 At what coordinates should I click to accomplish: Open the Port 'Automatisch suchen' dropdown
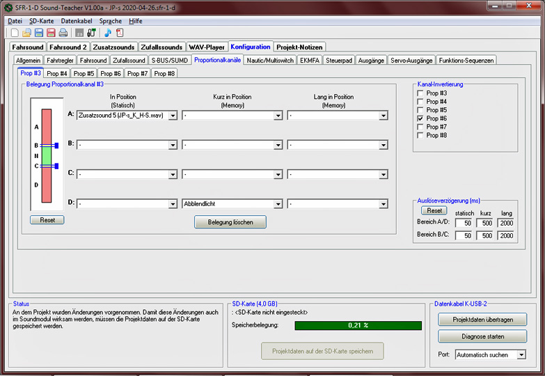click(x=490, y=355)
